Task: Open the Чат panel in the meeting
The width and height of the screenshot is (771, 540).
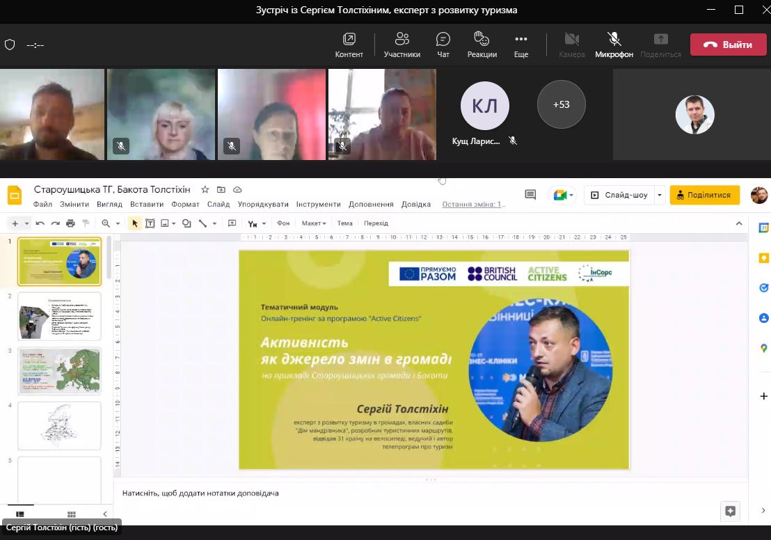Action: pyautogui.click(x=443, y=45)
